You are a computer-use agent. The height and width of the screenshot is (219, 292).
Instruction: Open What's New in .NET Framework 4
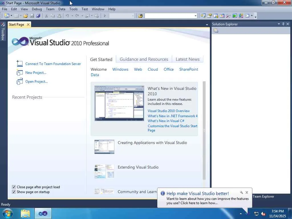tap(173, 116)
